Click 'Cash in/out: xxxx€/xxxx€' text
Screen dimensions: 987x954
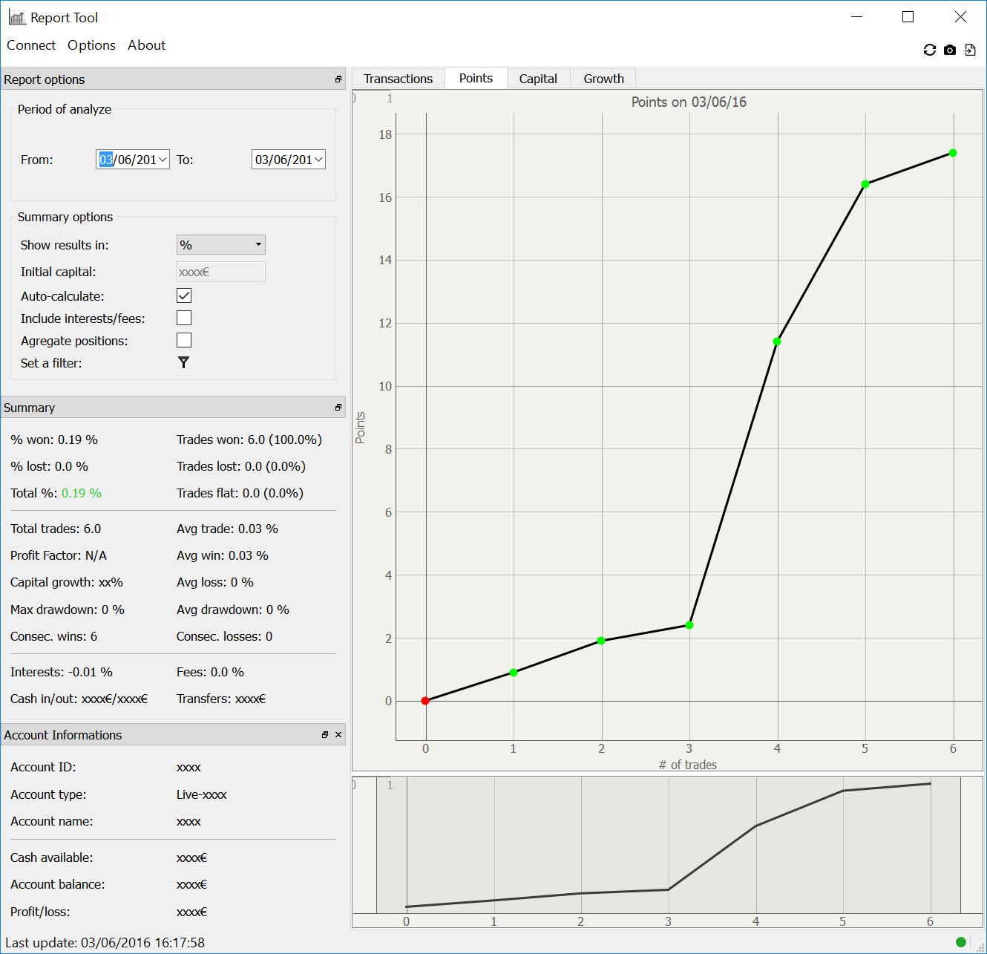click(79, 699)
